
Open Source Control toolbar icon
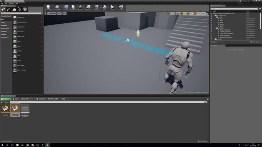[x=57, y=7]
